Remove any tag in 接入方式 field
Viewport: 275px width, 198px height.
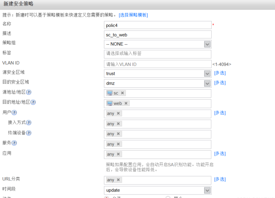tap(118, 124)
